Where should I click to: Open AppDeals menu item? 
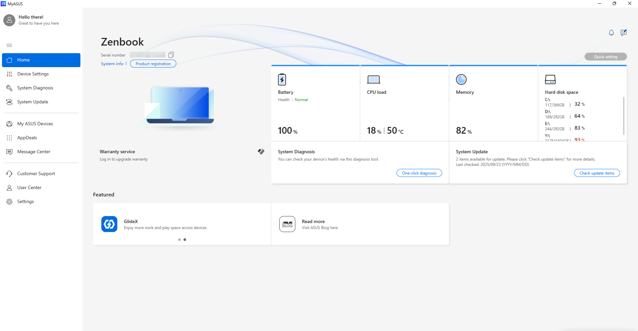(x=41, y=138)
